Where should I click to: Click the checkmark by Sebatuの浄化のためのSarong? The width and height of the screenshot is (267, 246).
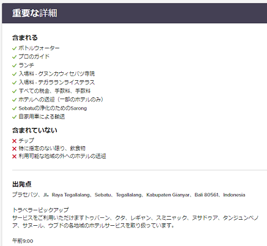(x=14, y=108)
